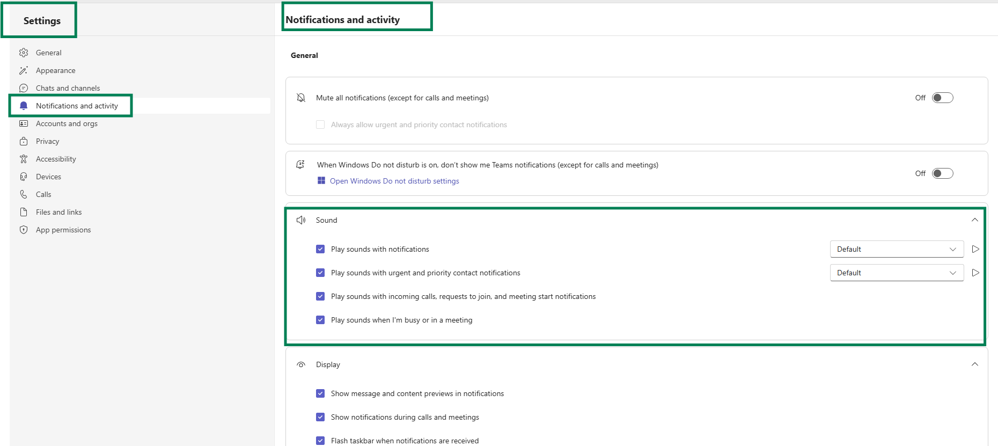The width and height of the screenshot is (998, 446).
Task: Uncheck Play sounds when I'm busy or in a meeting
Action: point(320,320)
